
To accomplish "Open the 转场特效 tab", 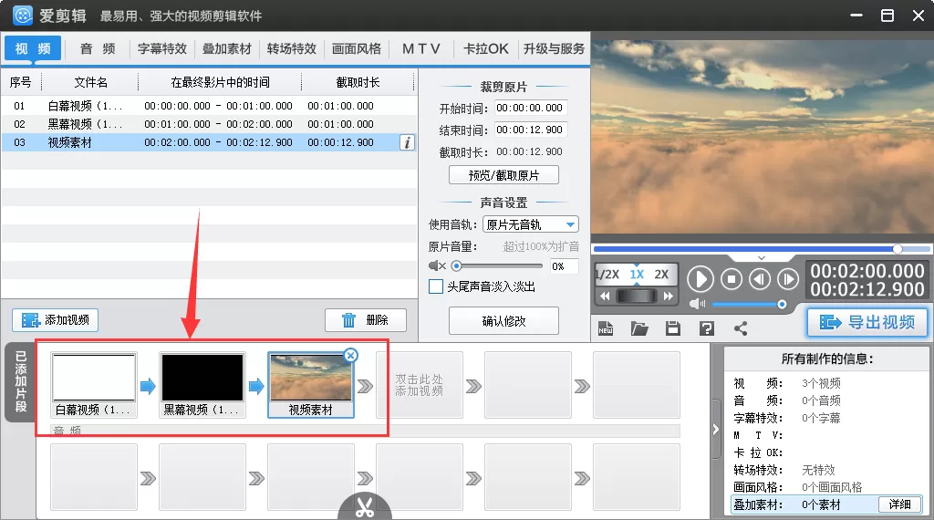I will click(291, 49).
